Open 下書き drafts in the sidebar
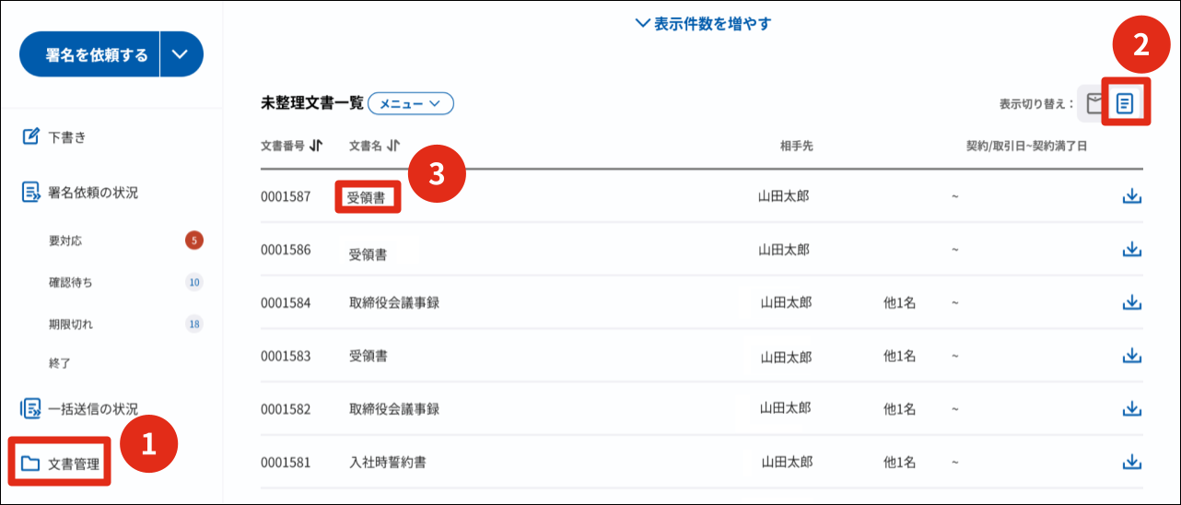This screenshot has height=505, width=1181. coord(66,137)
